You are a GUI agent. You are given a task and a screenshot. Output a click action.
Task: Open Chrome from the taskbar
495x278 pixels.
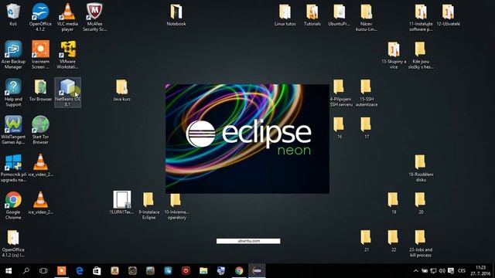[239, 271]
